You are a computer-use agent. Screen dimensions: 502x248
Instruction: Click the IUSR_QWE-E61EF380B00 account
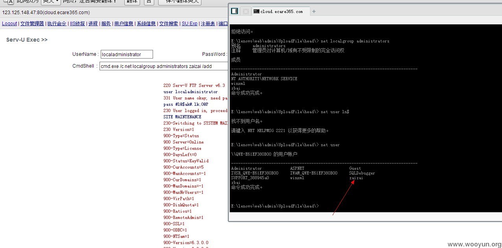pyautogui.click(x=255, y=173)
